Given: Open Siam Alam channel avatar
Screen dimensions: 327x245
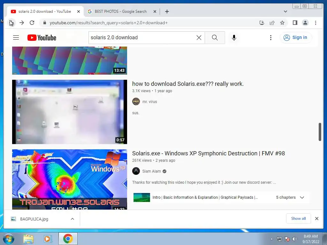Looking at the screenshot, I should click(x=136, y=171).
